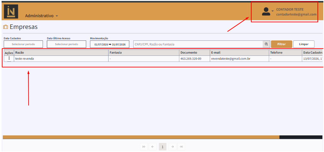Viewport: 324px width, 152px height.
Task: Click the horizontal scrollbar under the table
Action: pyautogui.click(x=141, y=137)
